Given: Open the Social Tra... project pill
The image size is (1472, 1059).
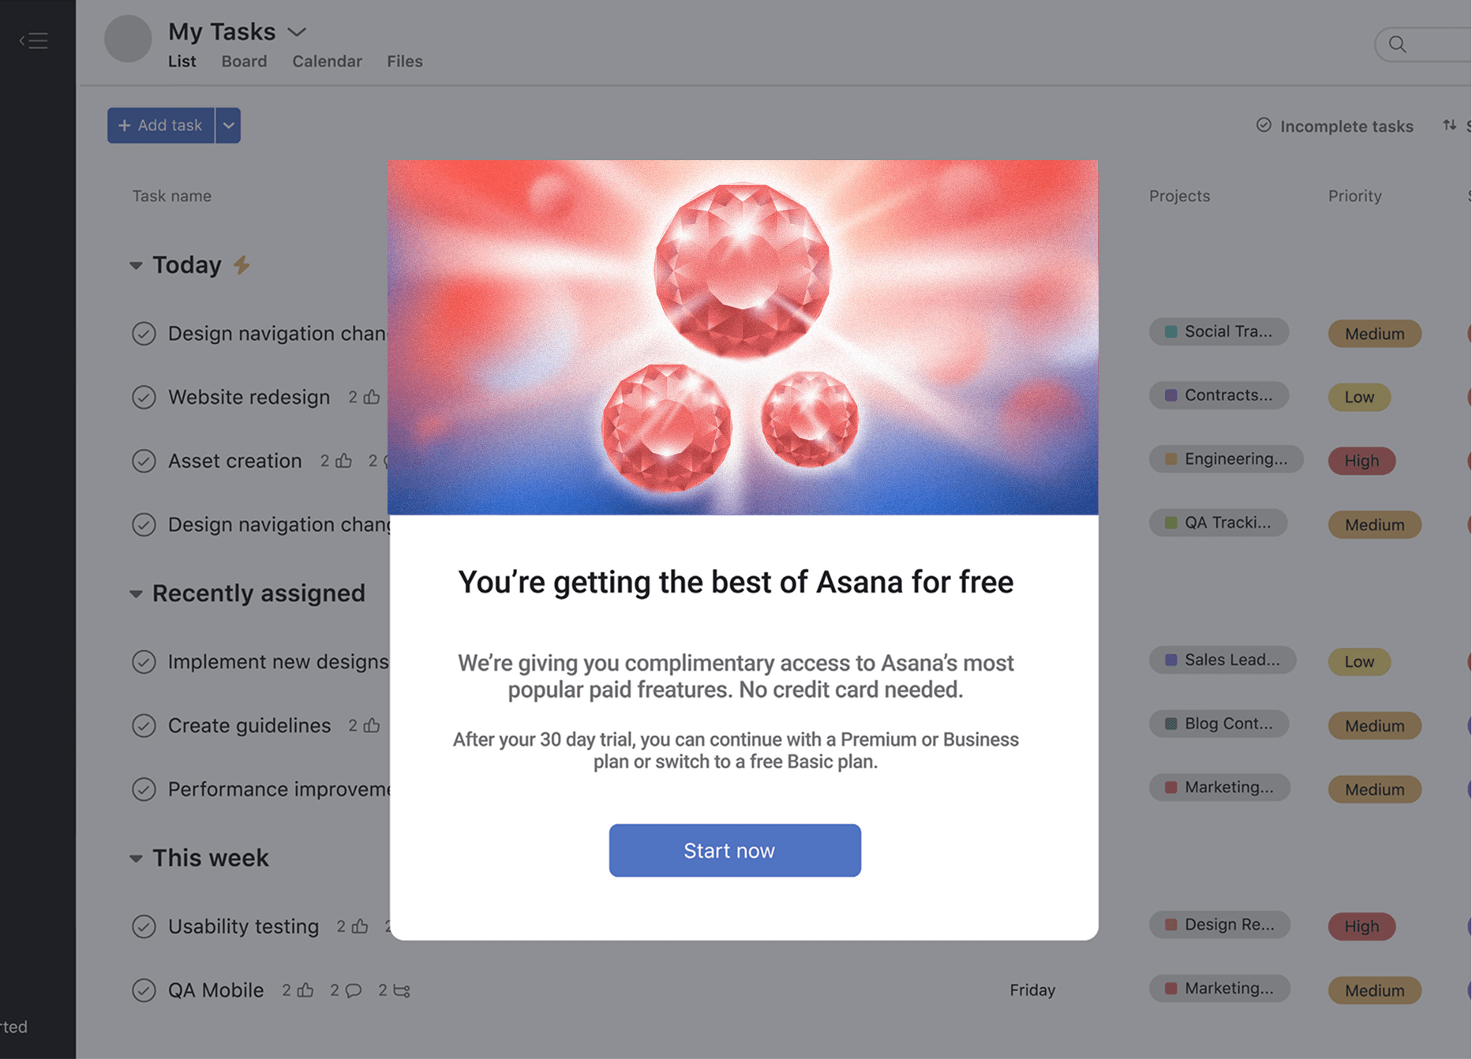Looking at the screenshot, I should click(1219, 331).
